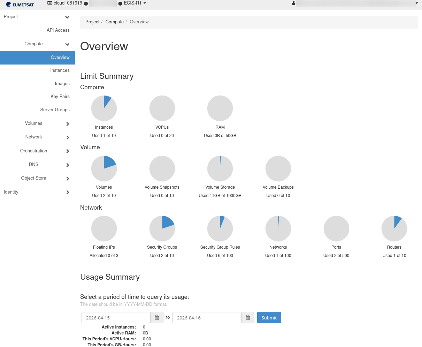422x347 pixels.
Task: Click the Networks pie chart
Action: point(278,228)
